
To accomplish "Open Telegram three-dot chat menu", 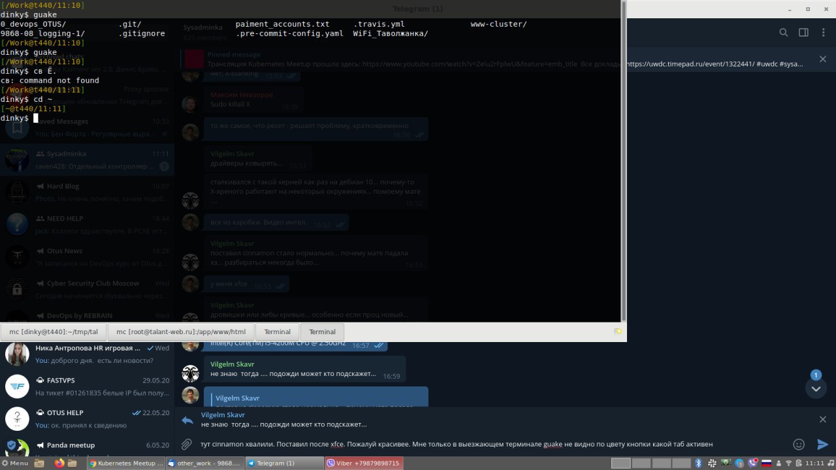I will 823,33.
